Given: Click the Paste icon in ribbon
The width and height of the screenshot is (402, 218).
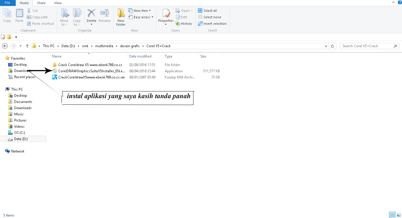Looking at the screenshot, I should (x=19, y=13).
